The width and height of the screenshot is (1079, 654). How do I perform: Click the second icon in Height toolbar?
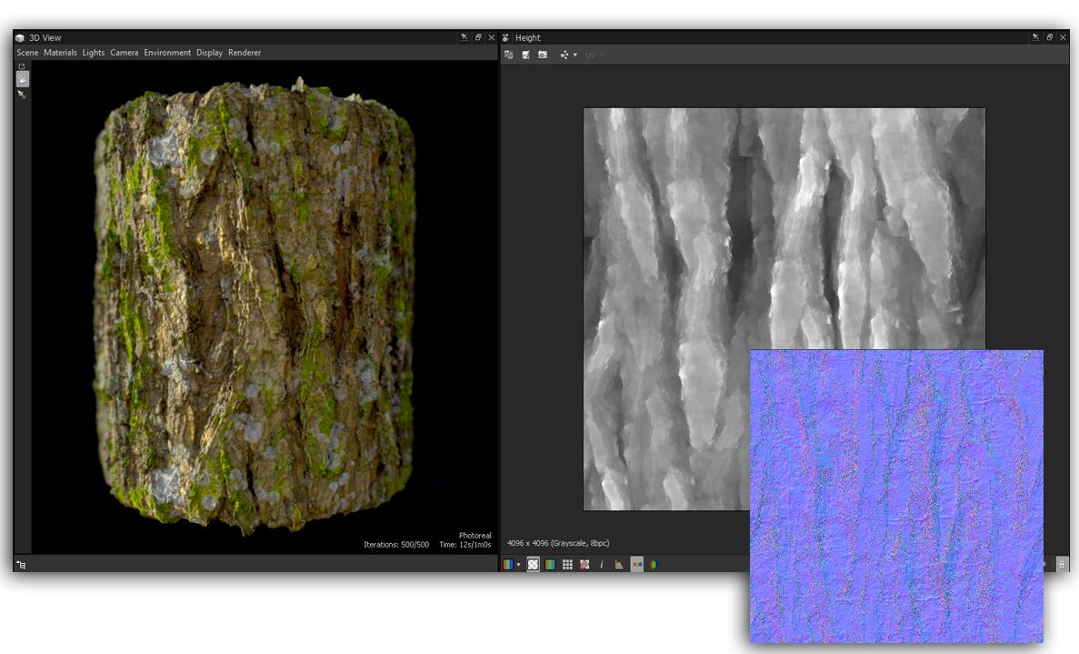tap(525, 55)
